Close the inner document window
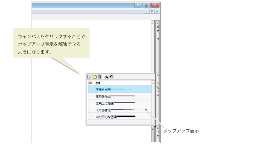 pyautogui.click(x=157, y=12)
